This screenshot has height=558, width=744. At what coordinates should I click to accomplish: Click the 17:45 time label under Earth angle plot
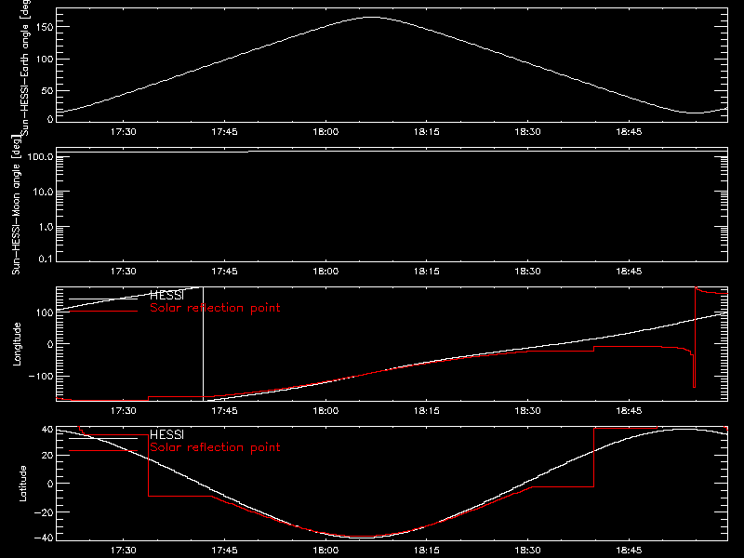click(x=224, y=131)
